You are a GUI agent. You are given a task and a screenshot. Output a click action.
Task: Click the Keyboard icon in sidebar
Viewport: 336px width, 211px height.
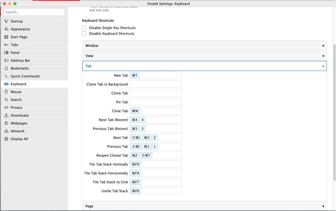(x=6, y=84)
